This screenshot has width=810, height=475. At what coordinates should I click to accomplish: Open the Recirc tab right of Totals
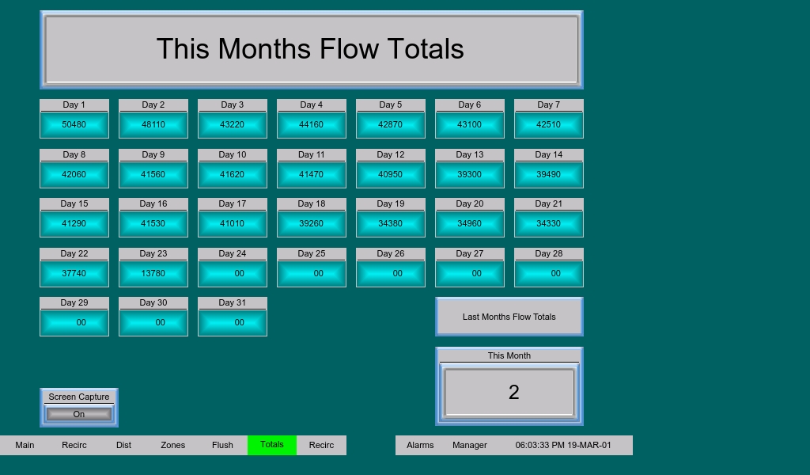(321, 445)
